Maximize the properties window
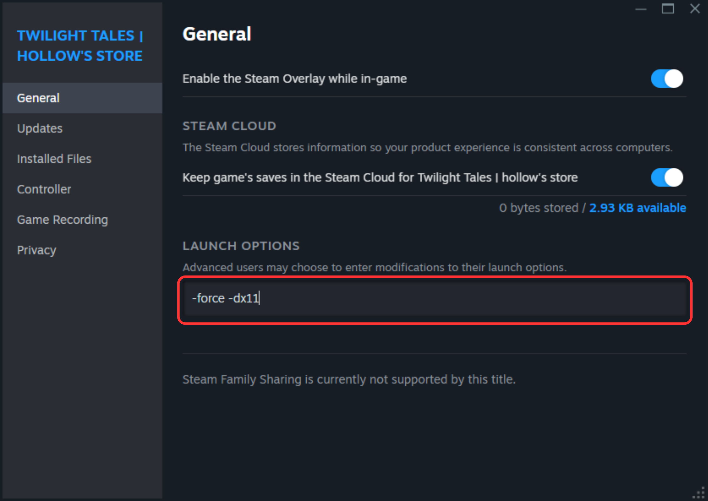This screenshot has height=501, width=708. coord(668,9)
